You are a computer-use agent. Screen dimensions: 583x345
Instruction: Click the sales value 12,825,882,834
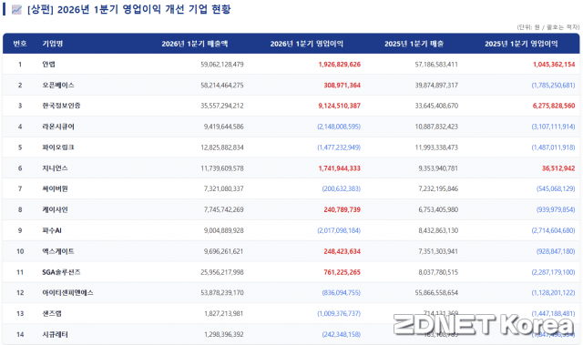tap(222, 147)
